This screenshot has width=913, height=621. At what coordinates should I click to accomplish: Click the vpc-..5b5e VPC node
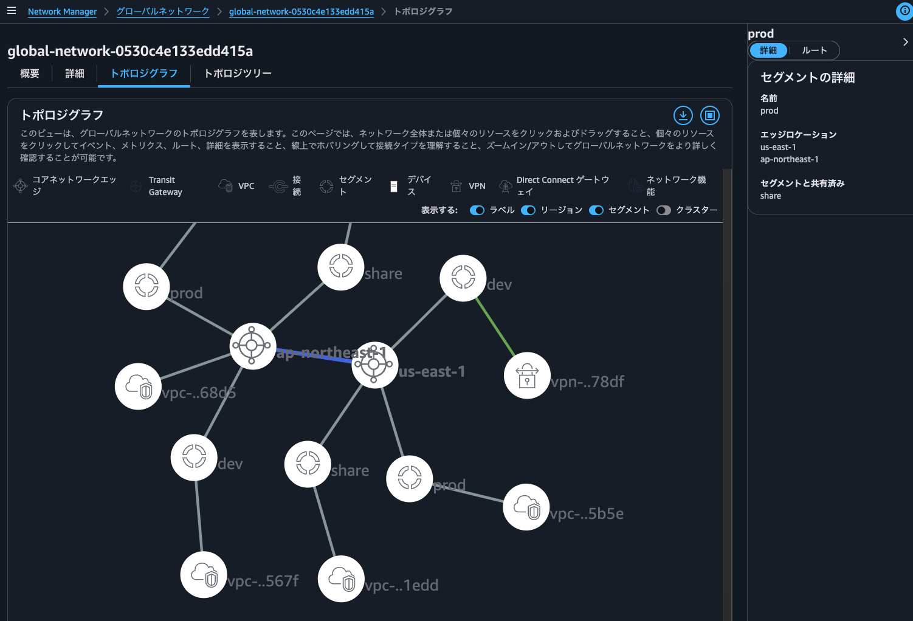click(526, 507)
